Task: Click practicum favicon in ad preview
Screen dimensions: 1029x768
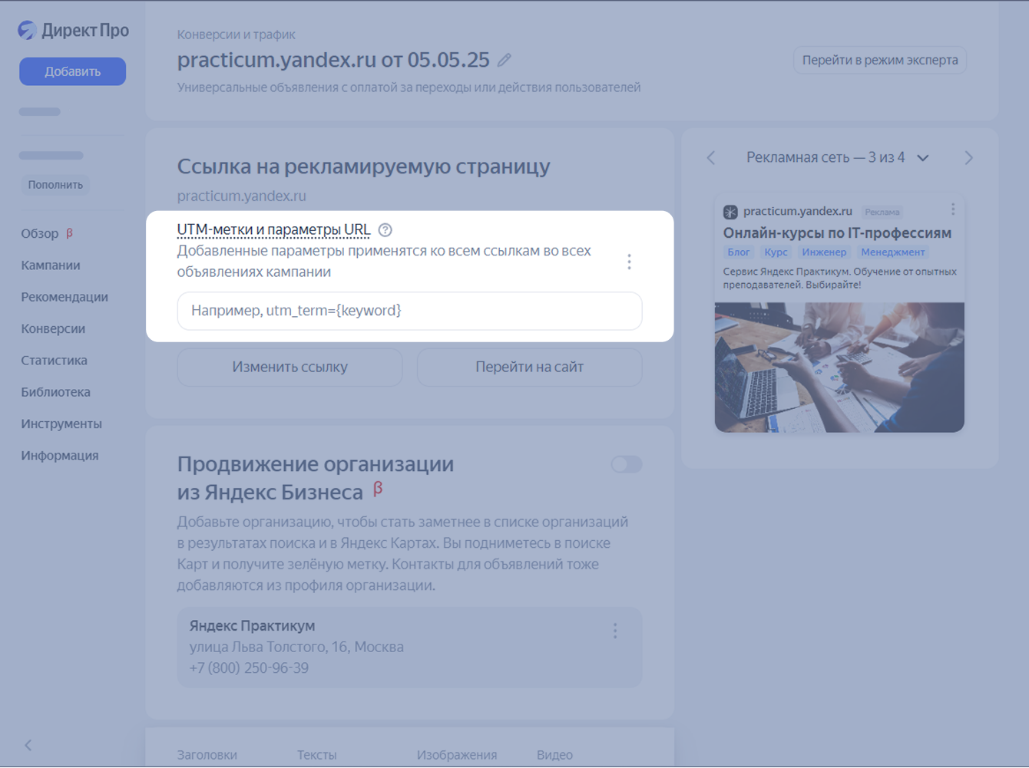Action: (730, 212)
